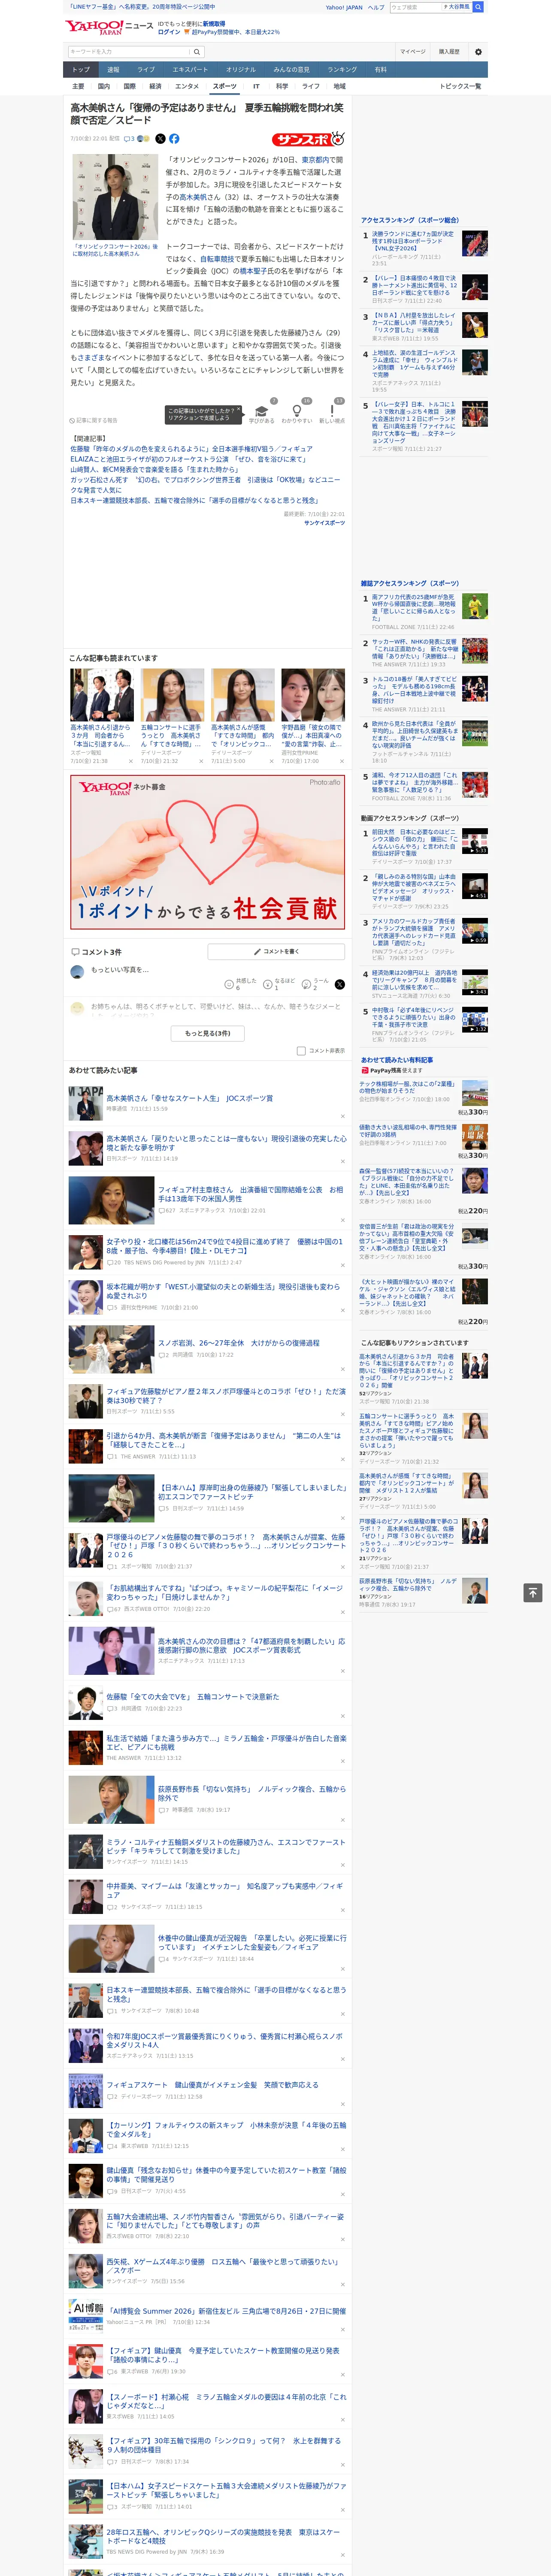Click the サンスポ publisher logo
This screenshot has width=551, height=2576.
308,139
